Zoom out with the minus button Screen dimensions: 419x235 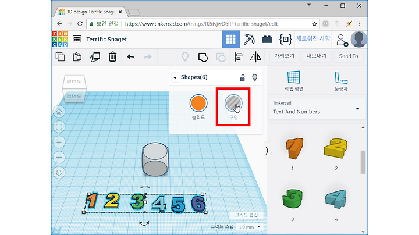(59, 157)
